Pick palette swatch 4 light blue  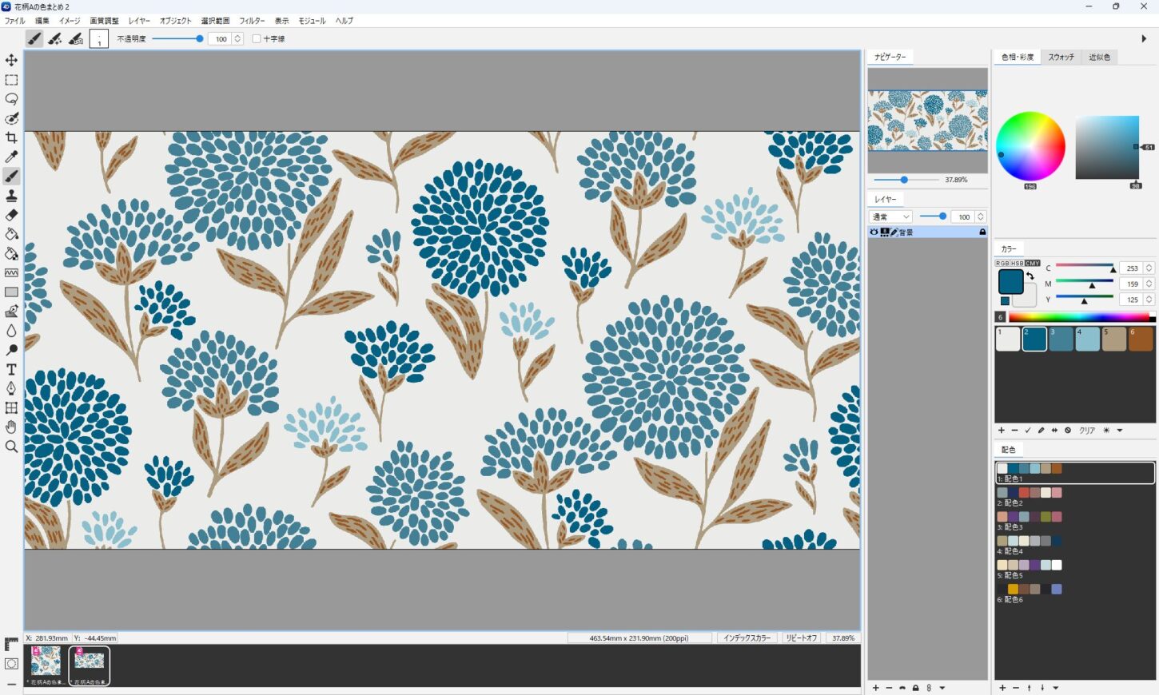point(1087,339)
